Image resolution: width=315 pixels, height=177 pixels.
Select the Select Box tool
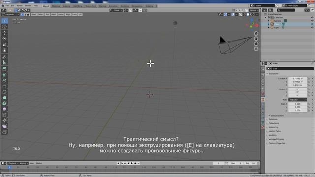[x=4, y=21]
